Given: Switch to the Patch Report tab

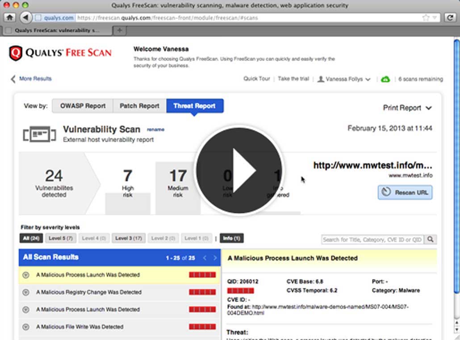Looking at the screenshot, I should pos(140,106).
